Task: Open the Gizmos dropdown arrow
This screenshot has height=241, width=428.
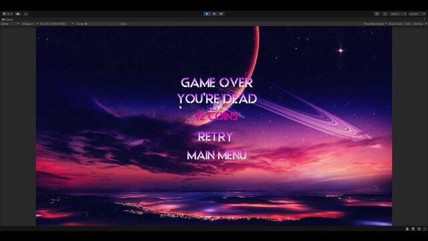Action: coord(425,24)
